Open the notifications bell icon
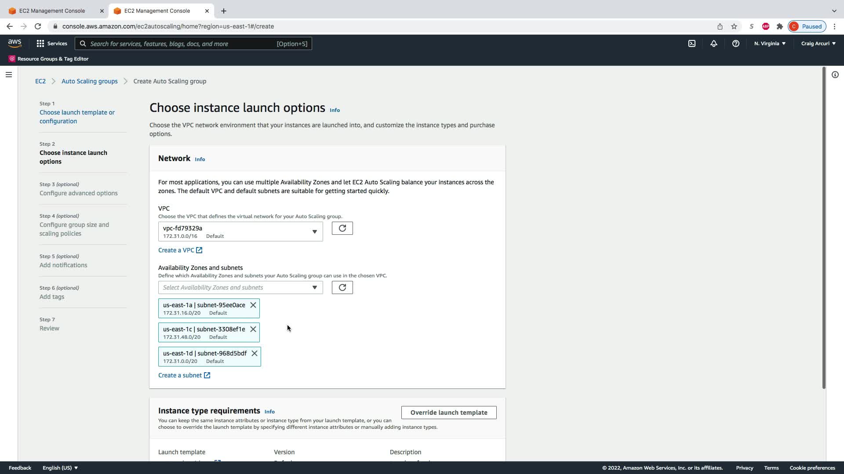Viewport: 844px width, 474px height. tap(714, 43)
